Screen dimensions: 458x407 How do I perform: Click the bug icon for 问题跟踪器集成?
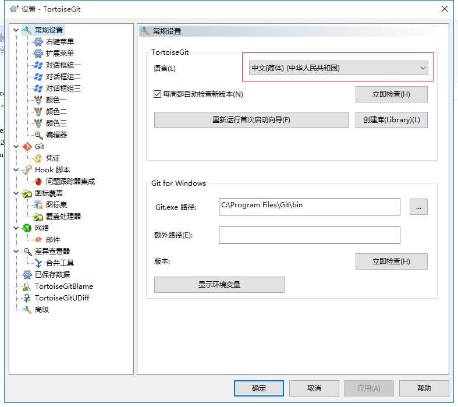pos(38,182)
